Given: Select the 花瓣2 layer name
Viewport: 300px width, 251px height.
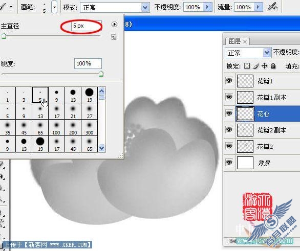Looking at the screenshot, I should click(265, 147).
